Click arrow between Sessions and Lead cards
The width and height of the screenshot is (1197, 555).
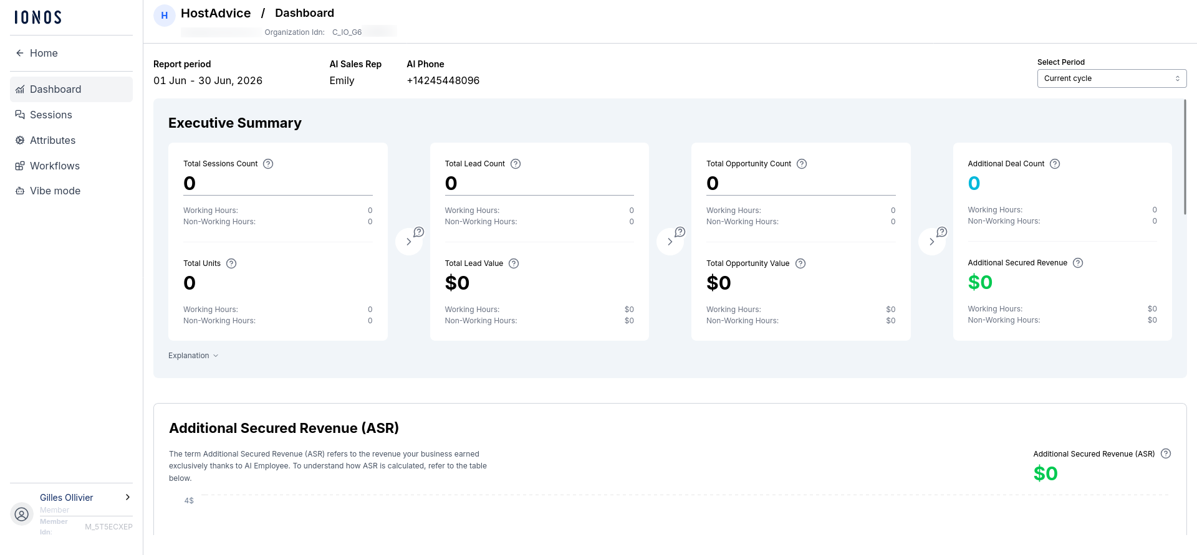pos(409,242)
